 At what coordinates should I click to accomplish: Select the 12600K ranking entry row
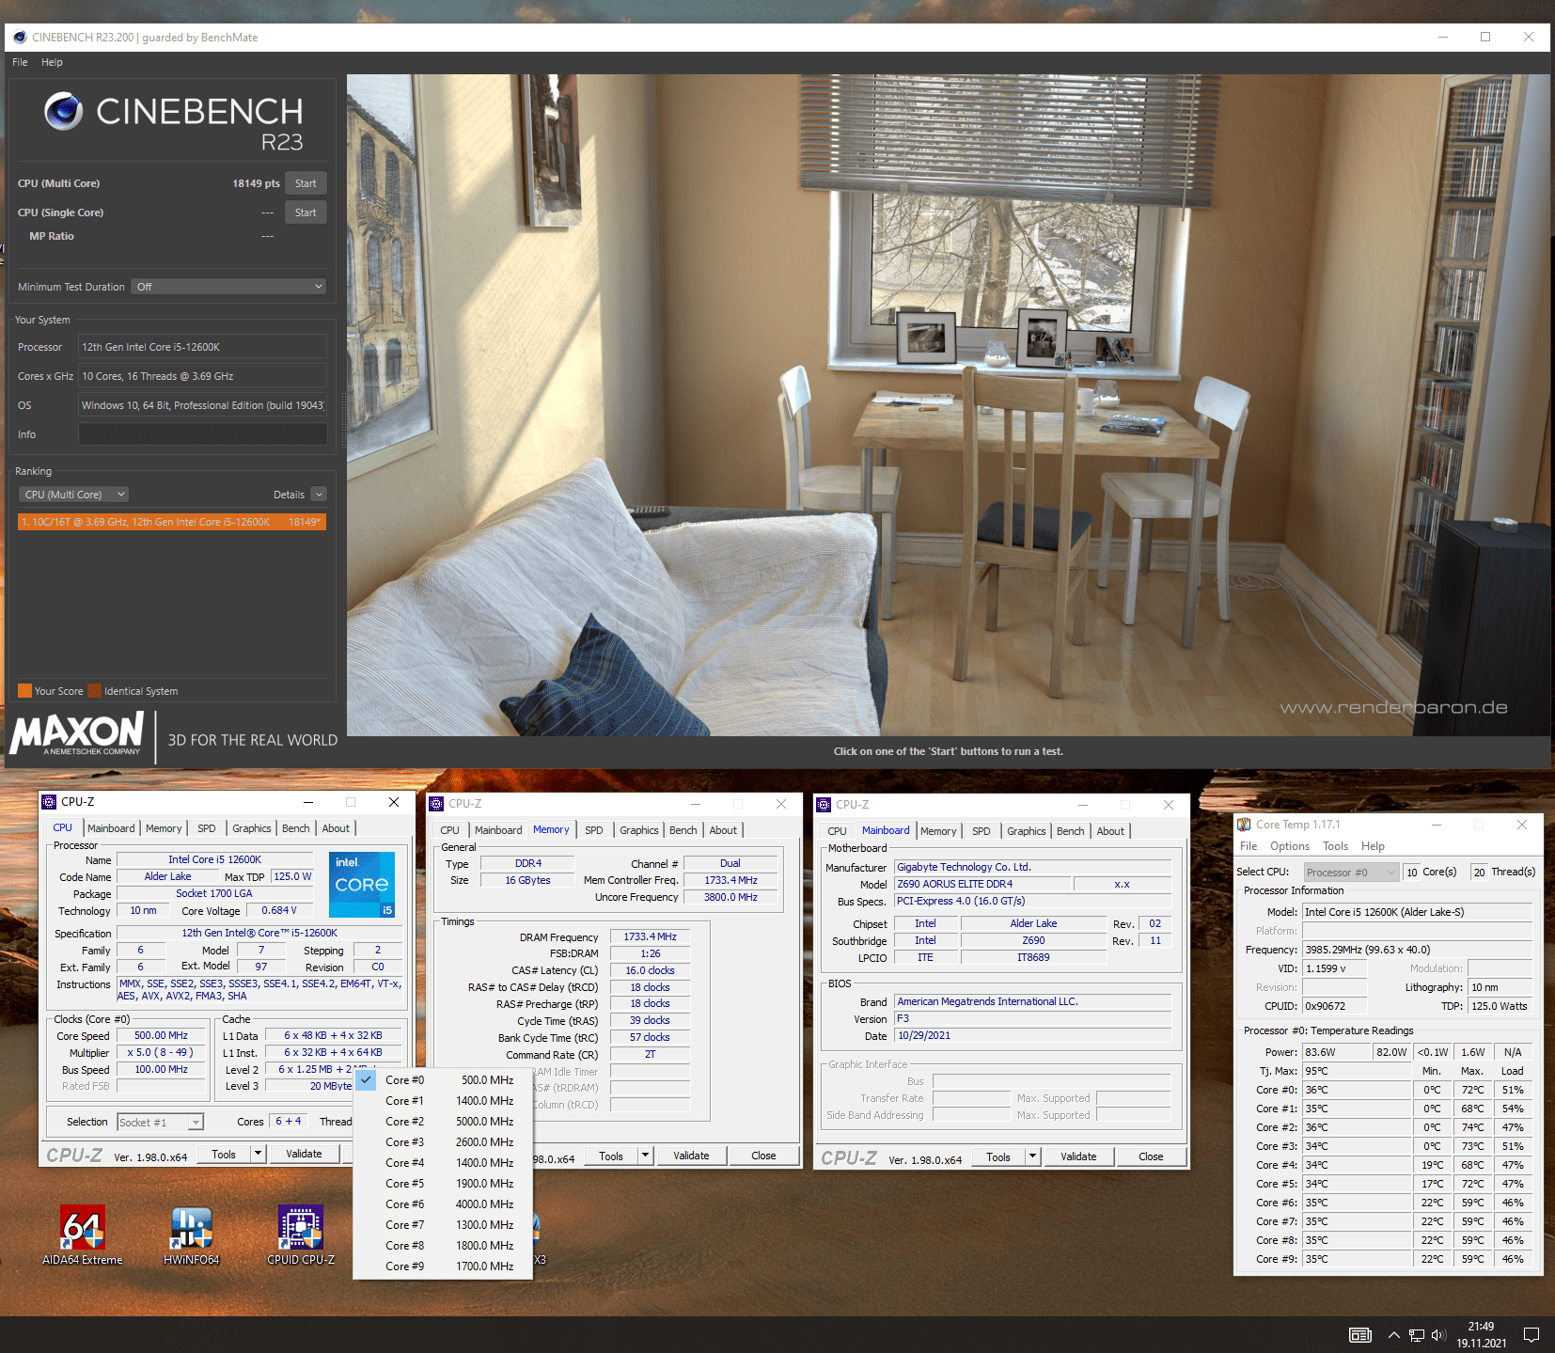(172, 522)
